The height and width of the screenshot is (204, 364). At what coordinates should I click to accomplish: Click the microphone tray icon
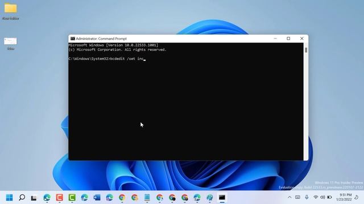point(307,197)
